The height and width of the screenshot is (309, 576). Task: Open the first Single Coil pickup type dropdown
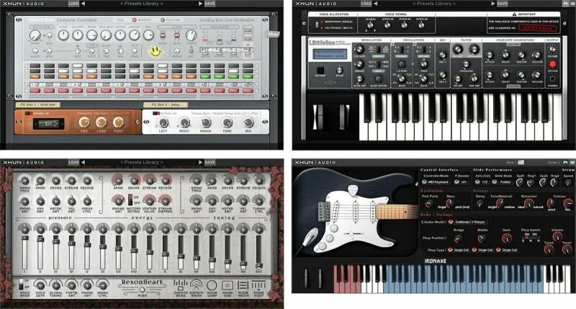click(x=459, y=250)
